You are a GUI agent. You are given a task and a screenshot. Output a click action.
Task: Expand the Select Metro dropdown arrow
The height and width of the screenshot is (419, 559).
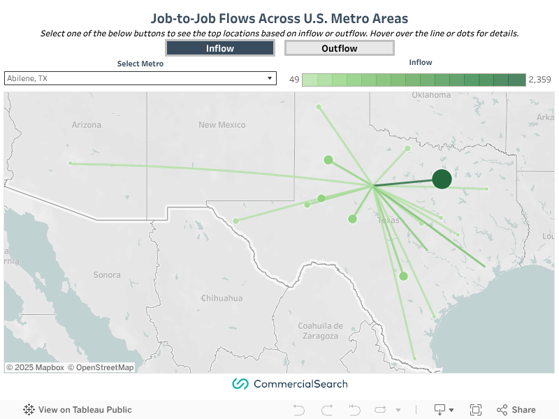pos(270,79)
